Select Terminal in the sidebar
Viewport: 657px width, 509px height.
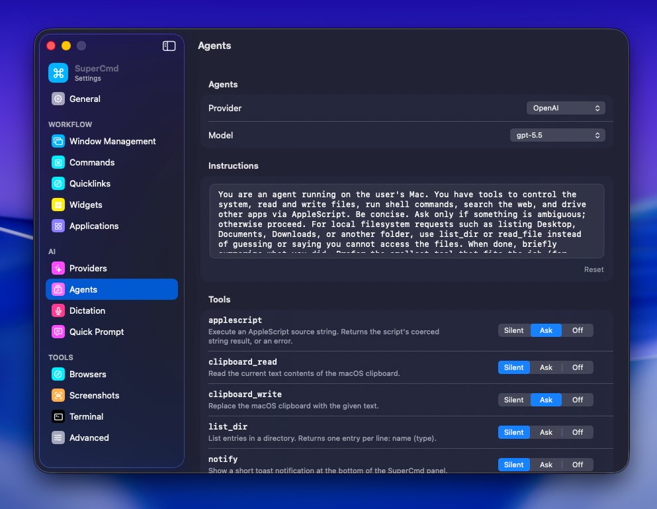[x=111, y=416]
